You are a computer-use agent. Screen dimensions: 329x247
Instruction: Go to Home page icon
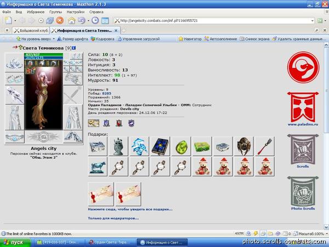[x=71, y=20]
